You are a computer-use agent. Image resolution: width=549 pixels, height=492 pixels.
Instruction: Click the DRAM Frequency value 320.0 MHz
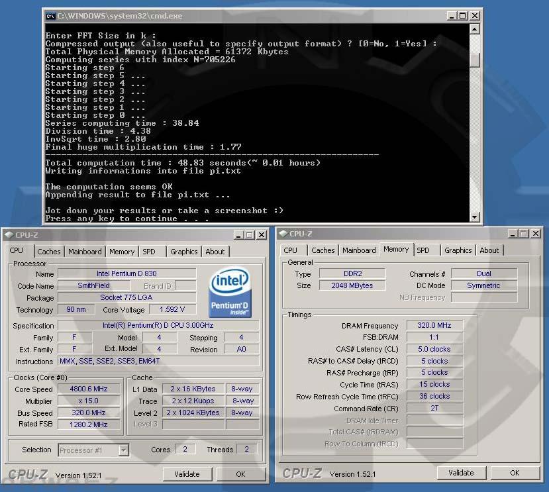[x=434, y=325]
